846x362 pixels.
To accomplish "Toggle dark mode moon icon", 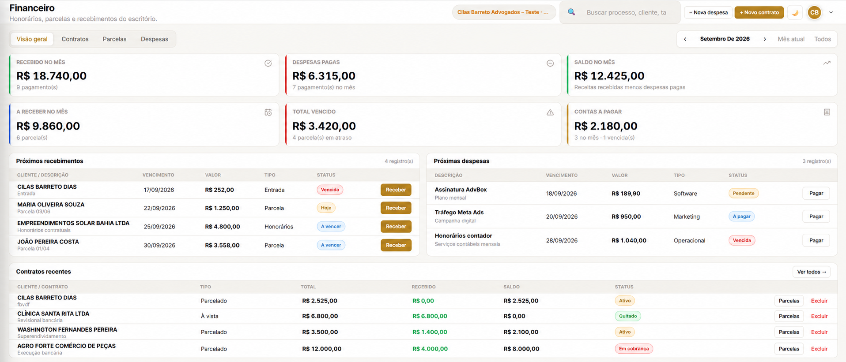I will coord(795,12).
